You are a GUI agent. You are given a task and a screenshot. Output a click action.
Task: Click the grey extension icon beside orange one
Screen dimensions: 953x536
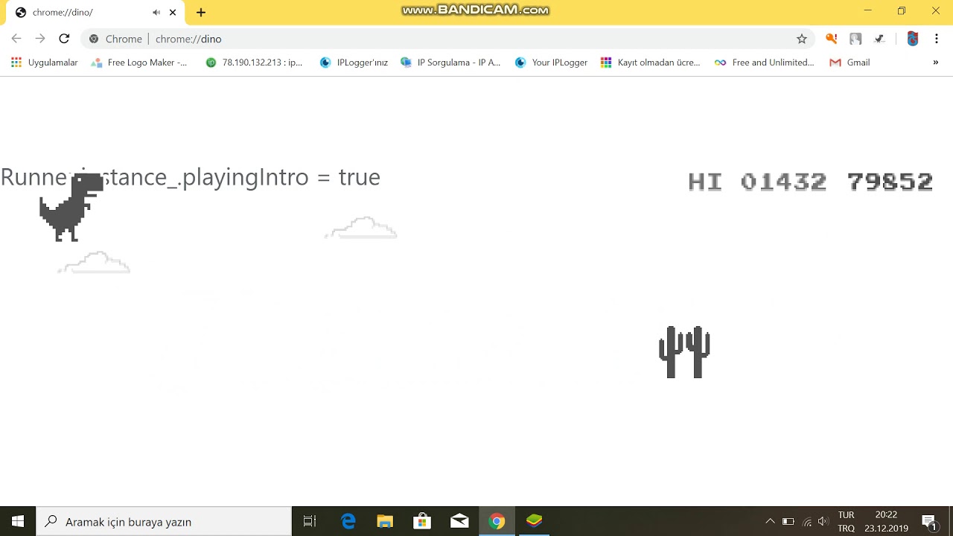(855, 39)
